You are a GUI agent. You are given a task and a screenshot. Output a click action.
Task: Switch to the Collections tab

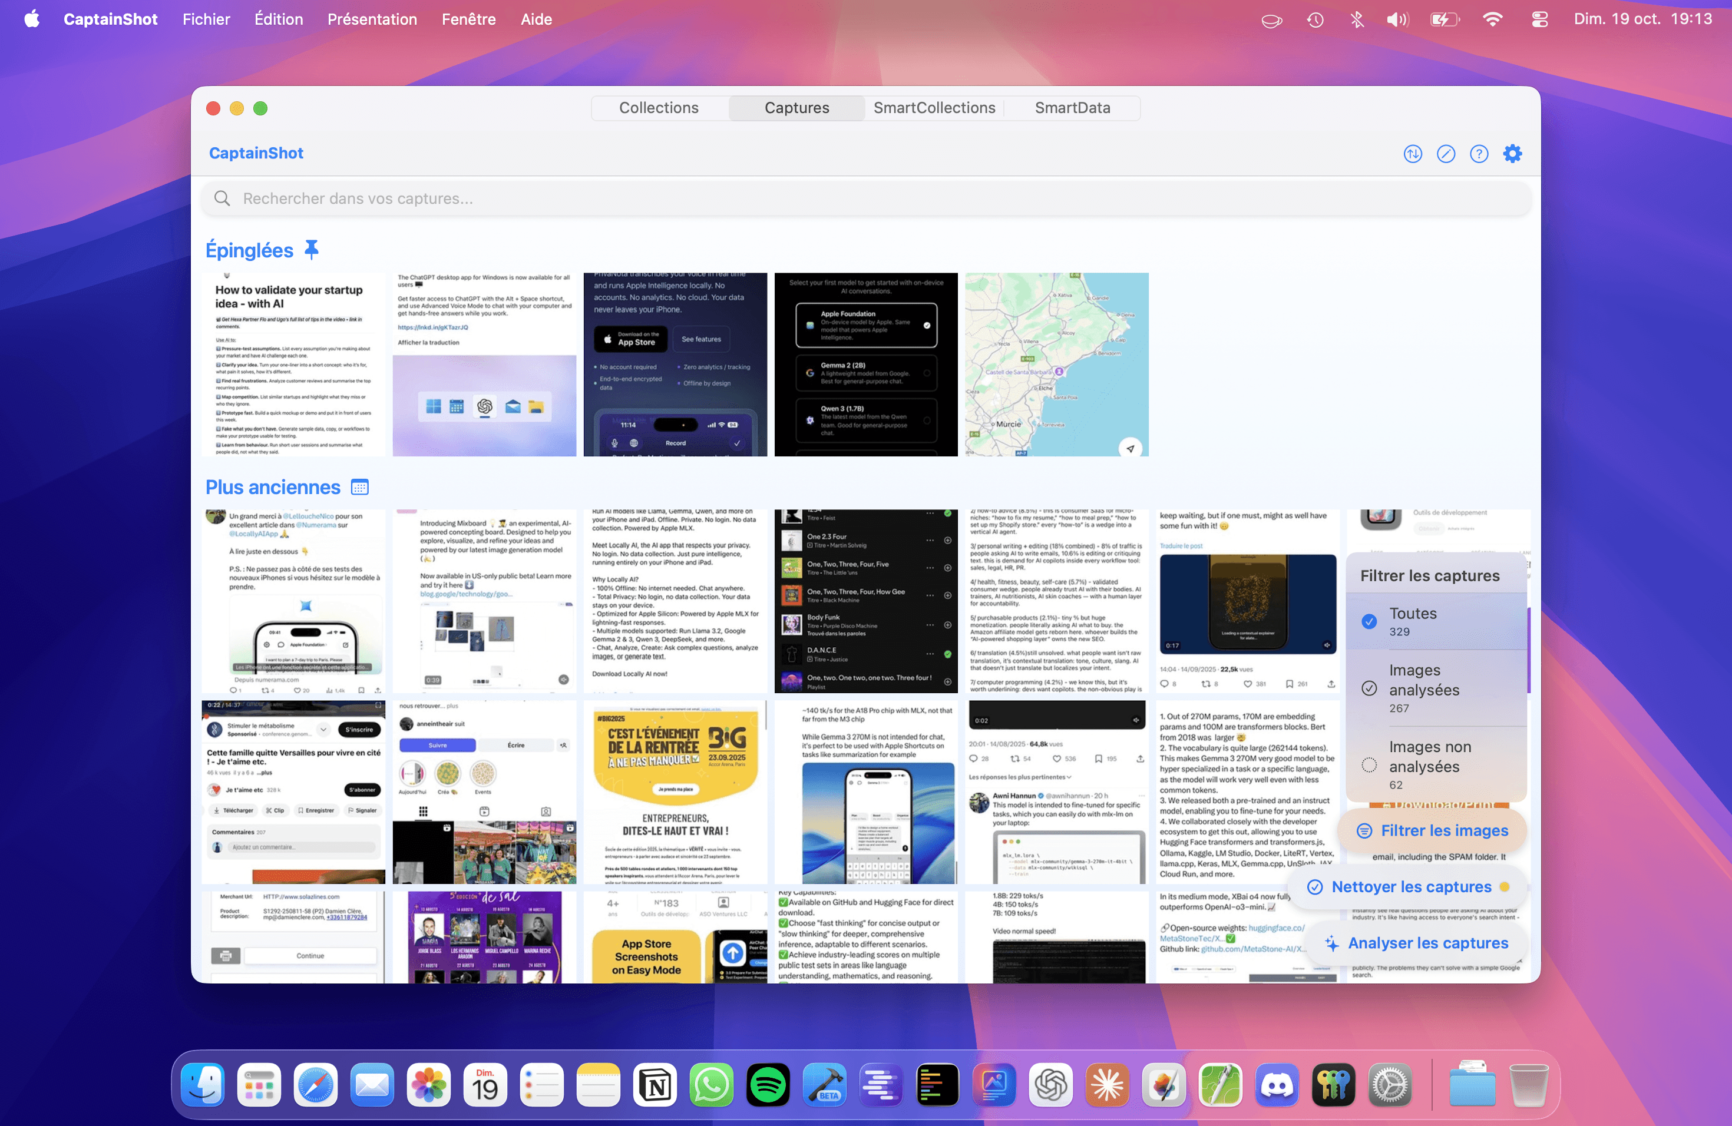[659, 108]
